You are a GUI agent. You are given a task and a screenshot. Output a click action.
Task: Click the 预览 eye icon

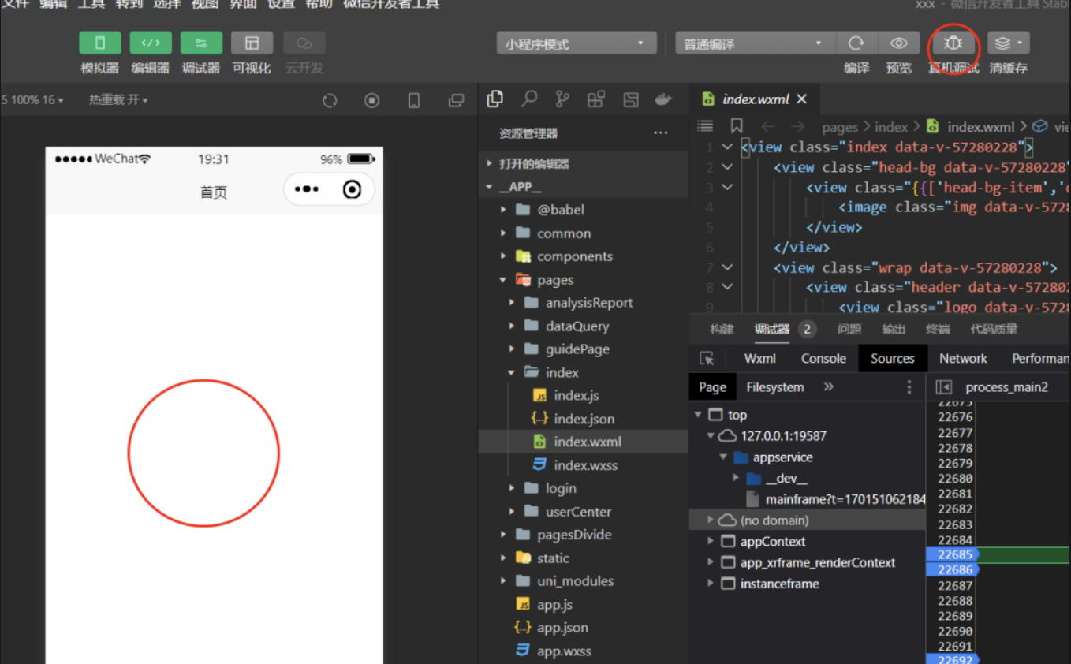pos(898,43)
